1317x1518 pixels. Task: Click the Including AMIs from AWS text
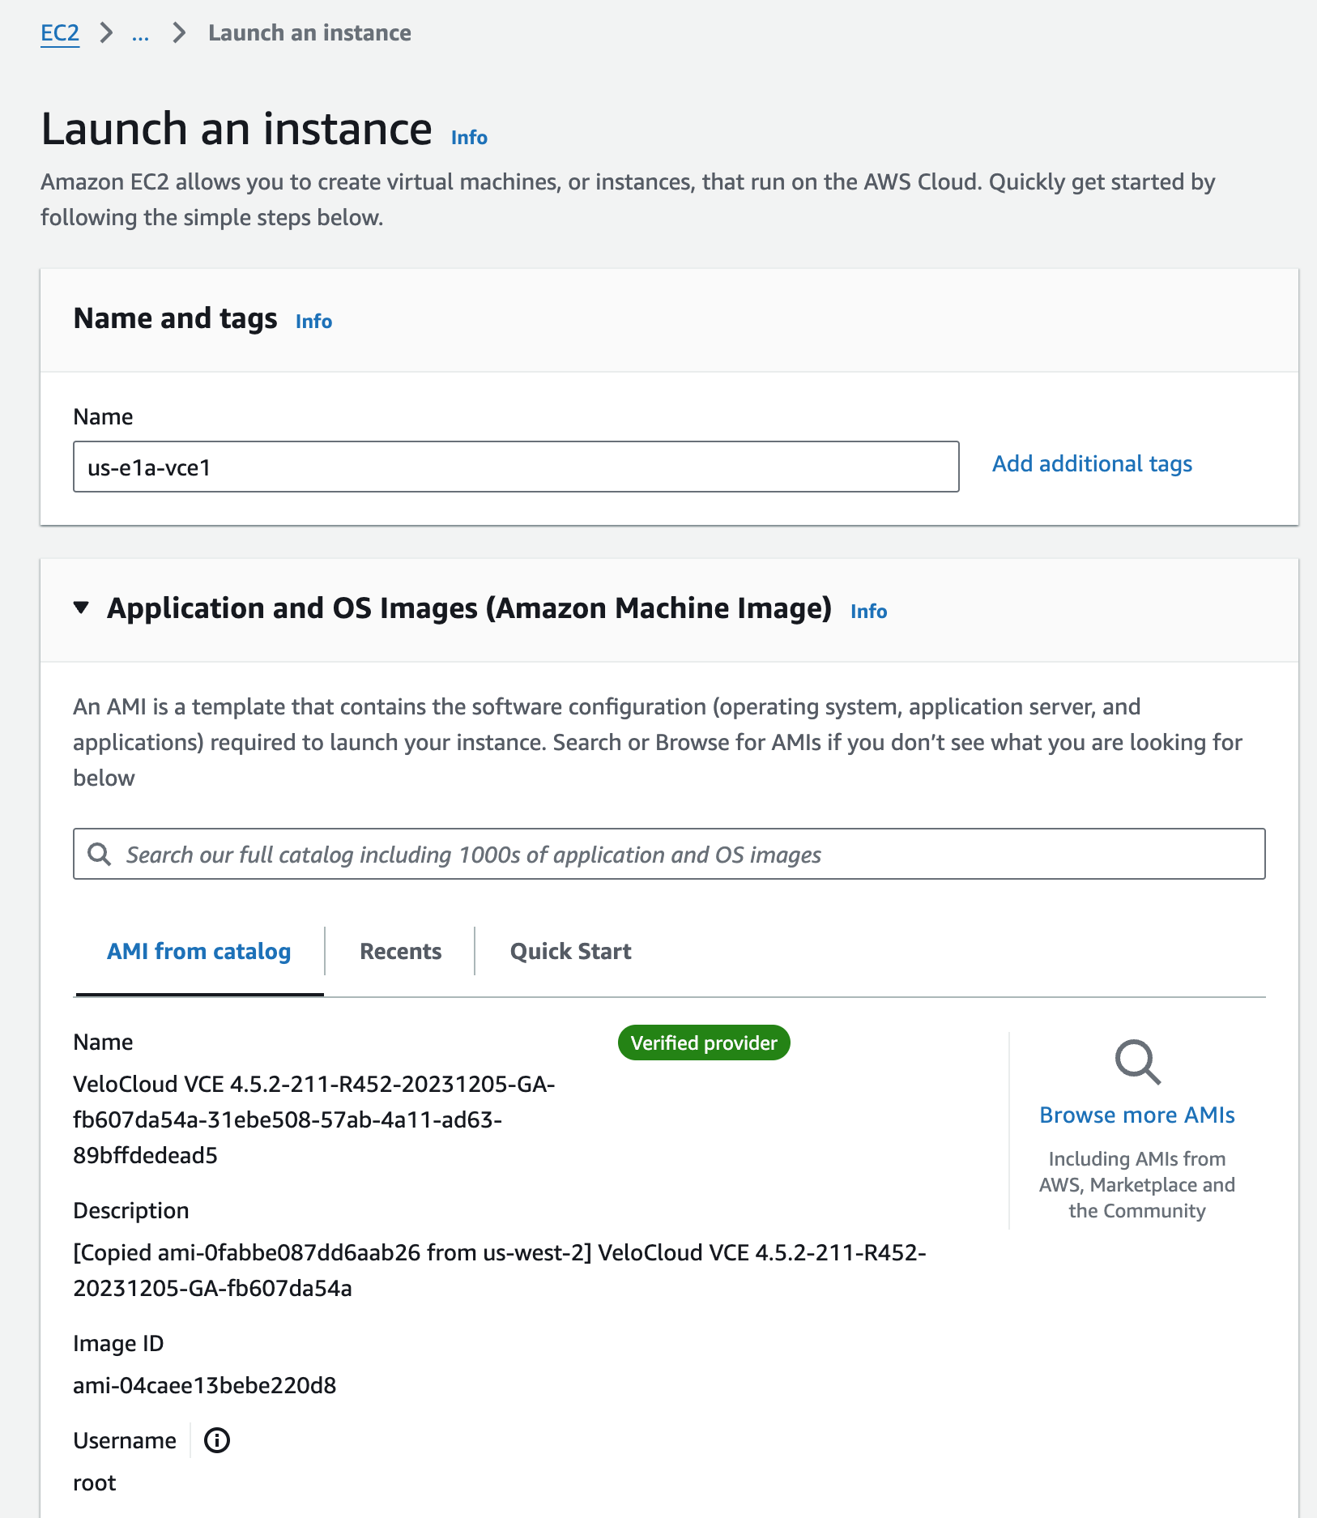click(1137, 1184)
